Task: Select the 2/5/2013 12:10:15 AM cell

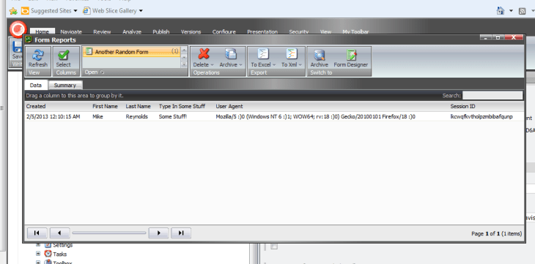Action: 53,116
